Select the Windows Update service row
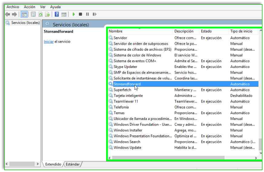The height and width of the screenshot is (172, 264). 127,147
